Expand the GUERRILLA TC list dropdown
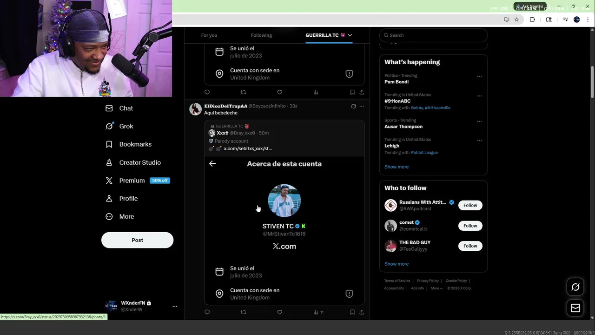Screen dimensions: 595x335 [350, 35]
